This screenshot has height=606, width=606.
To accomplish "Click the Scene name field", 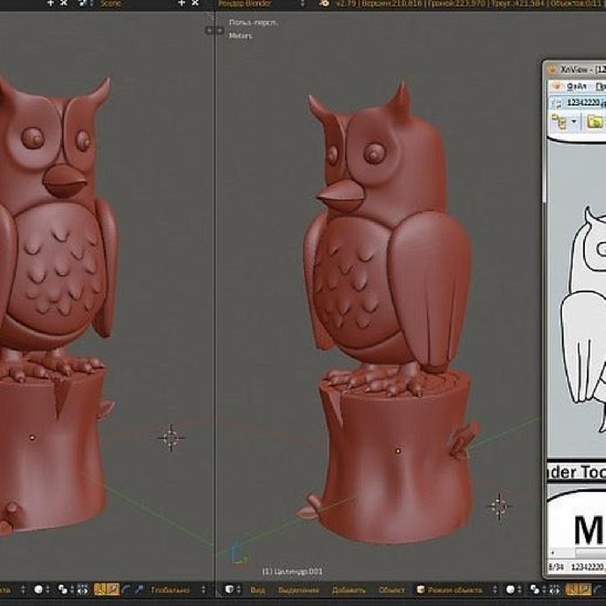I will click(111, 4).
